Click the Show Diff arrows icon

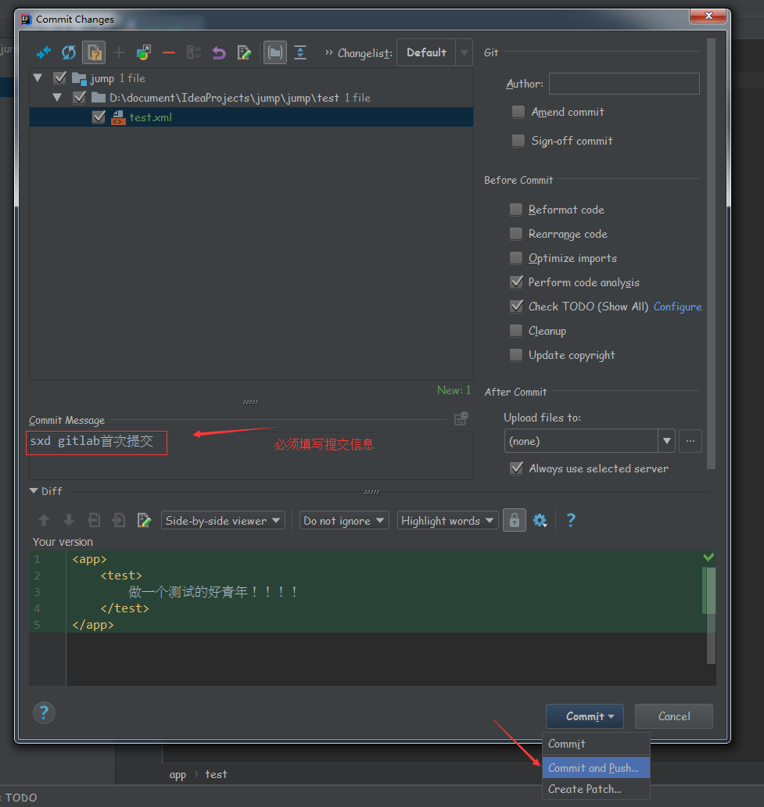44,52
